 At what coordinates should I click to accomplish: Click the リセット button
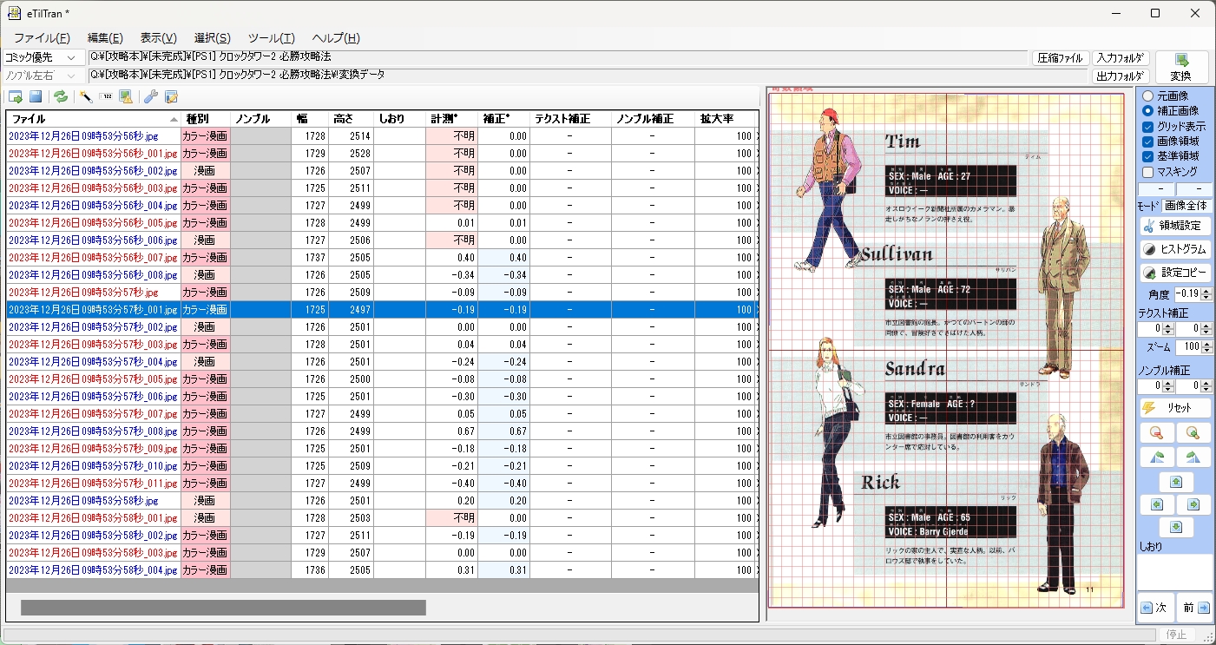[1175, 408]
